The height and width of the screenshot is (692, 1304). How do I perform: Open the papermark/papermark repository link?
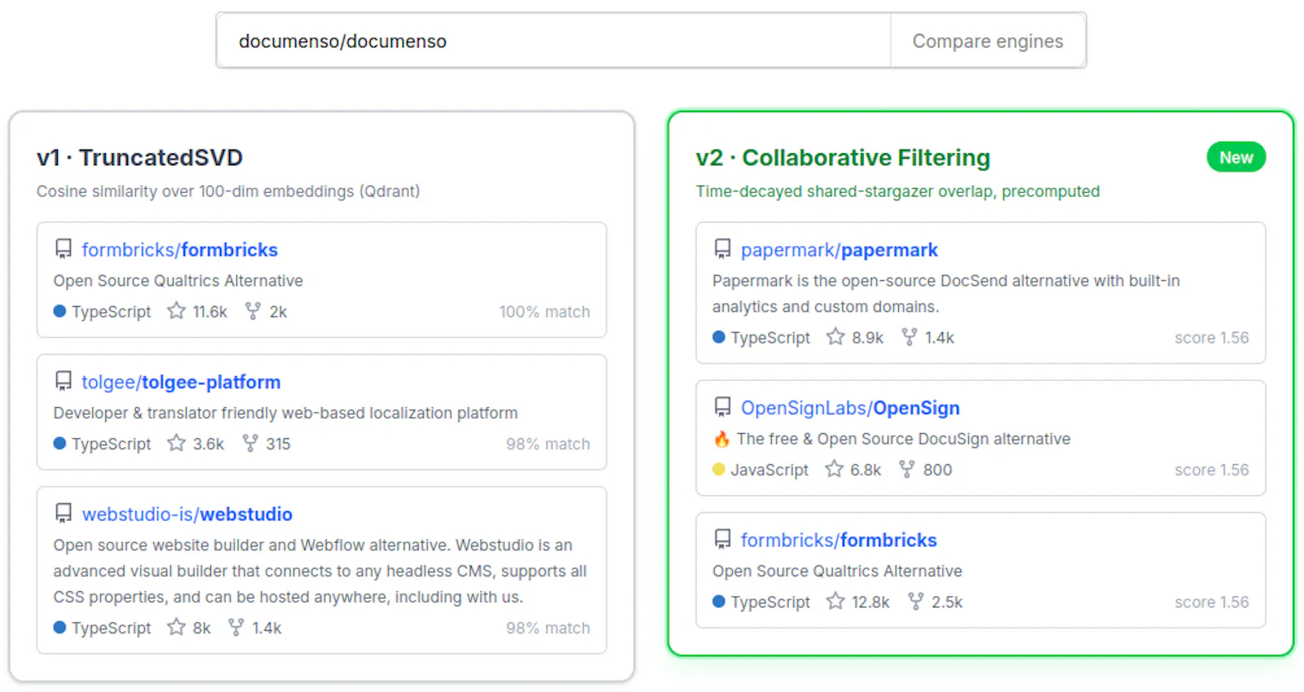(x=839, y=250)
